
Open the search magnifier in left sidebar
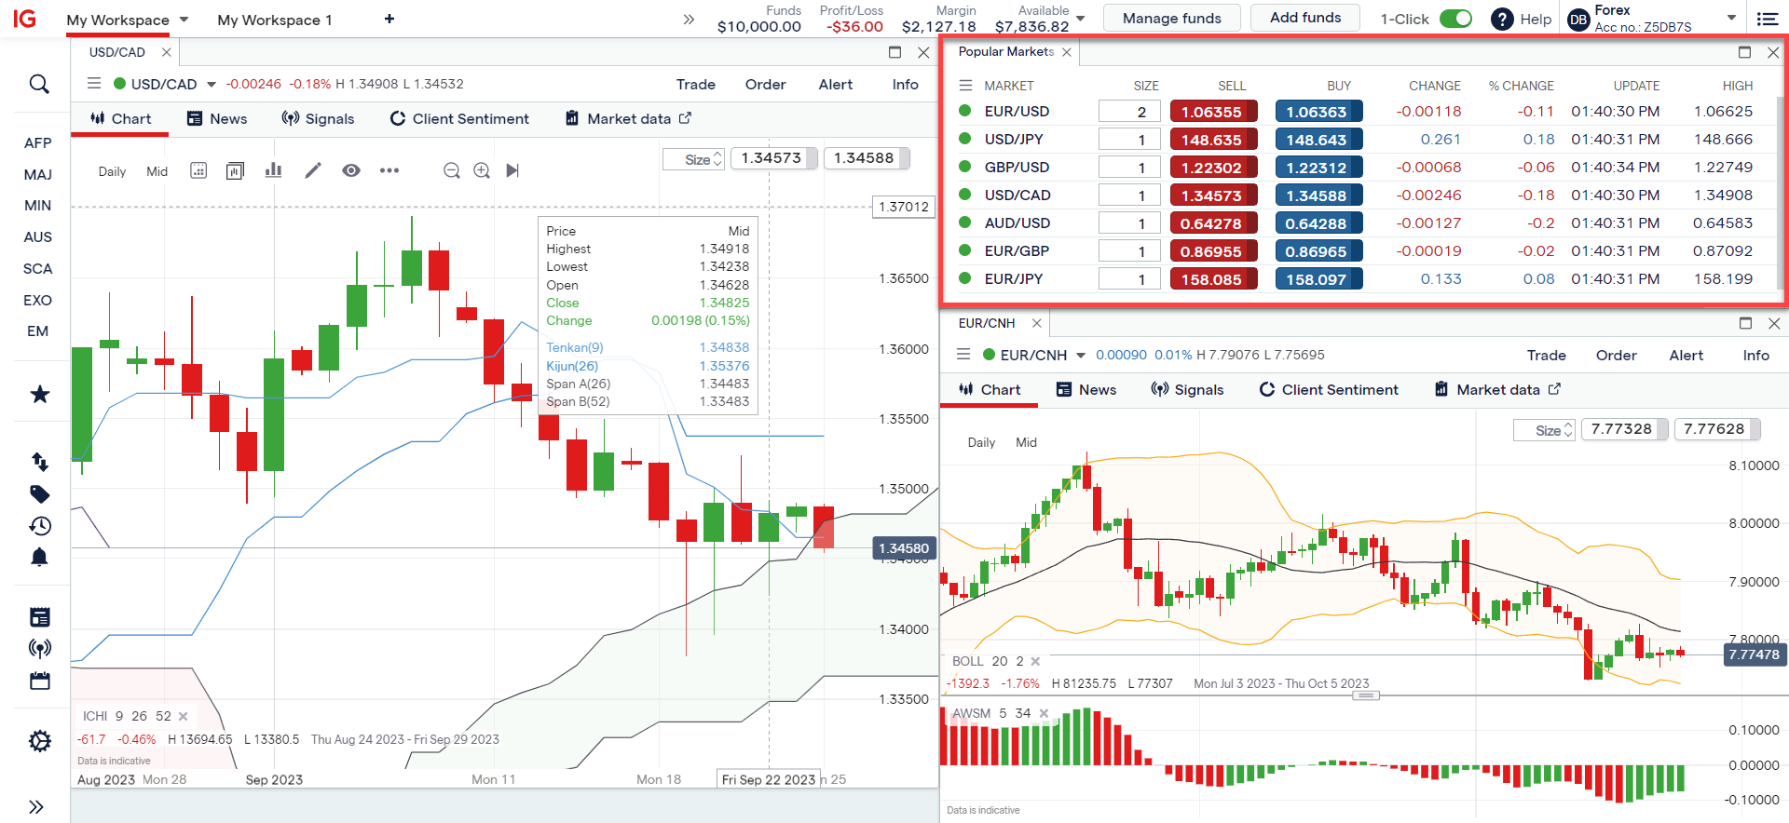tap(39, 85)
